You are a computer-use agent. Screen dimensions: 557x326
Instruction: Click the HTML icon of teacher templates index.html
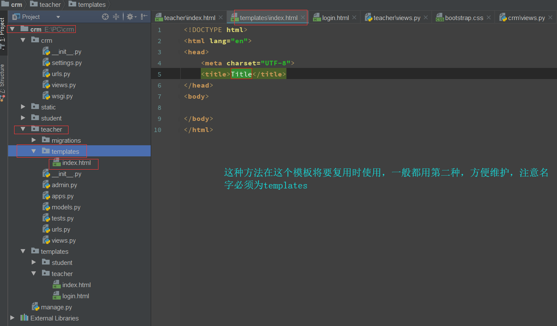(x=57, y=163)
